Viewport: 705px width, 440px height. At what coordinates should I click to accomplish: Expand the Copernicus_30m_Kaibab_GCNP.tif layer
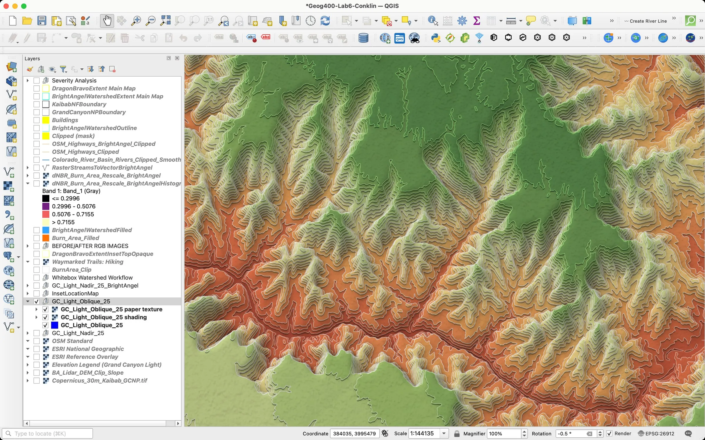28,380
